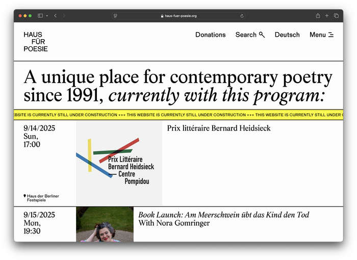Open the Share icon in toolbar
Image resolution: width=357 pixels, height=260 pixels.
(x=318, y=15)
